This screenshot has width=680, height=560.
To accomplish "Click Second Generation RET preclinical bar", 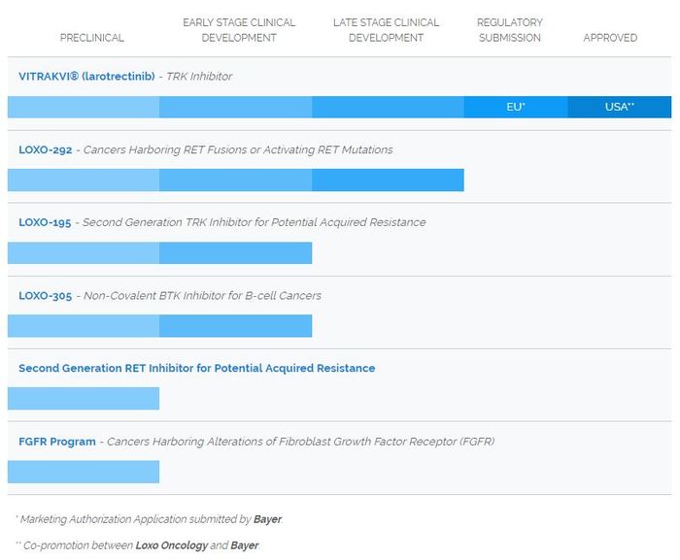I will tap(84, 398).
